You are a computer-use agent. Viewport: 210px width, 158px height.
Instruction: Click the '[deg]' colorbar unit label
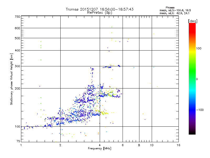[x=193, y=21]
